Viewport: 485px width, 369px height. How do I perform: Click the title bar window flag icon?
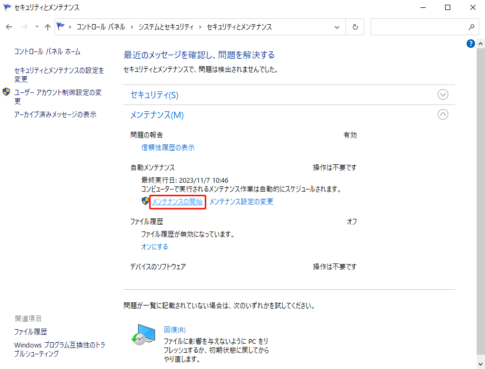pos(7,7)
